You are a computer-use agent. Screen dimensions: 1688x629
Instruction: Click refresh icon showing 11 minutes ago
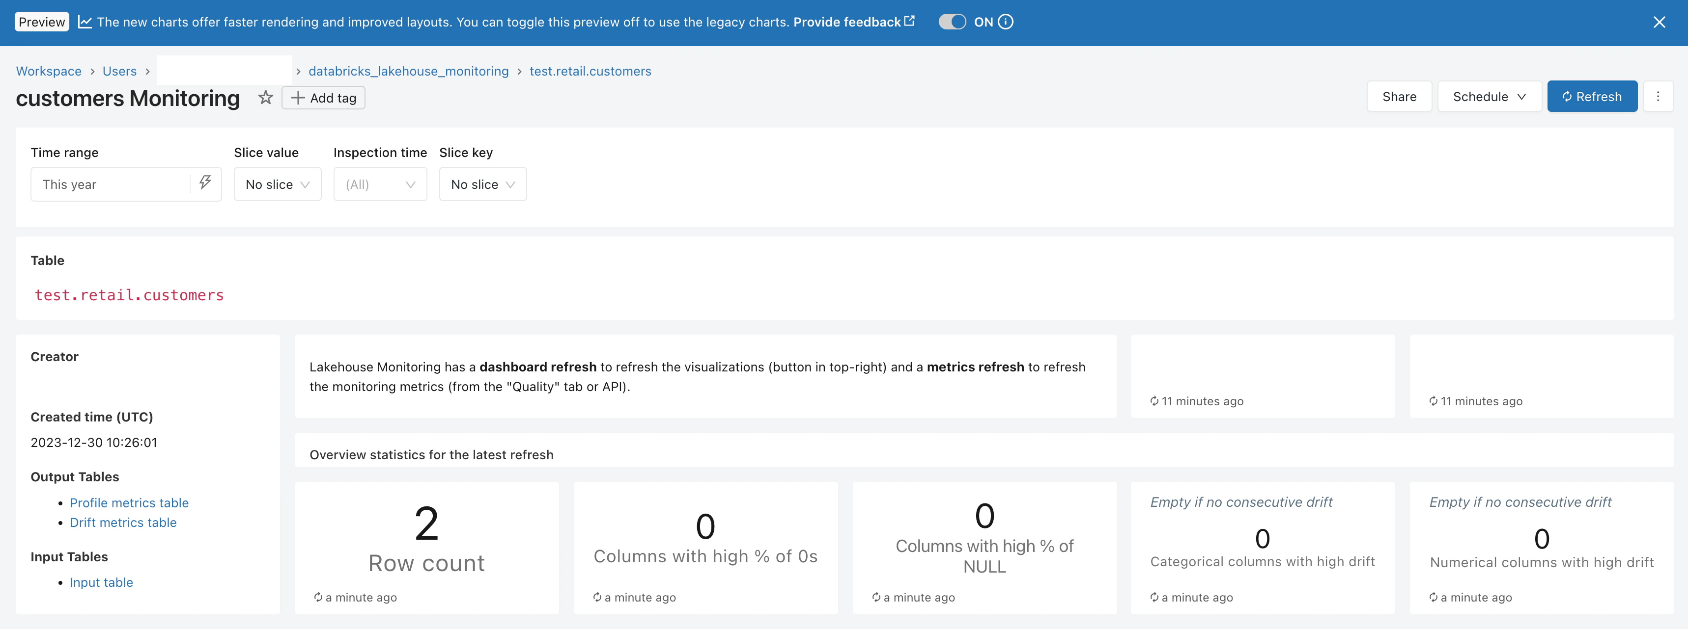1154,401
